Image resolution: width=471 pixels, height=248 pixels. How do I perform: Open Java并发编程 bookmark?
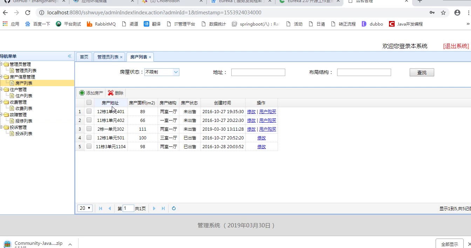point(406,24)
